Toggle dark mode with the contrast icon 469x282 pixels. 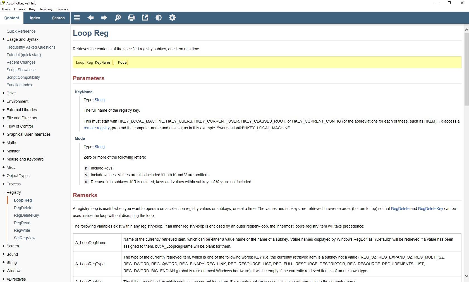tap(159, 18)
